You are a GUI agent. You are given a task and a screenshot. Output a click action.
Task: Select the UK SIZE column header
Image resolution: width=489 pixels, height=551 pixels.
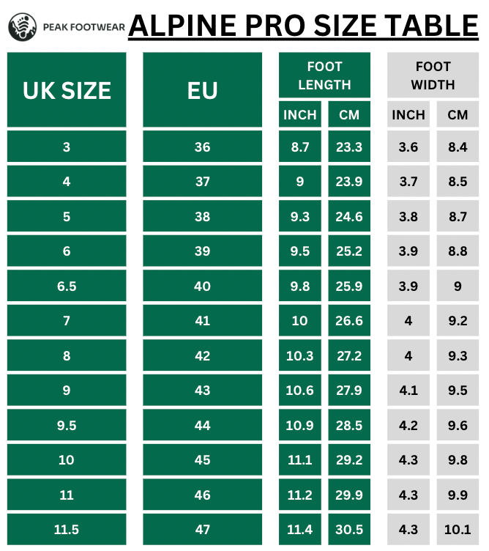pyautogui.click(x=67, y=90)
